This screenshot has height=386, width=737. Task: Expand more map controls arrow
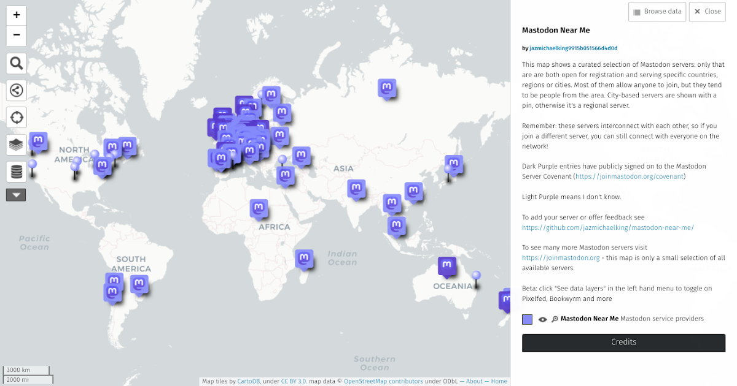[16, 195]
